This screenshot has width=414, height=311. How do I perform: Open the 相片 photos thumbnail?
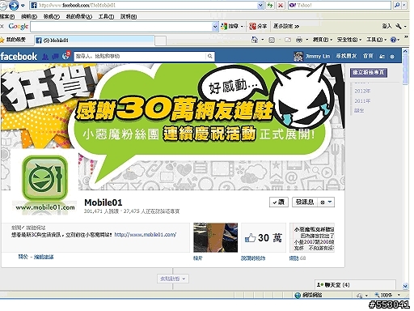tap(216, 237)
